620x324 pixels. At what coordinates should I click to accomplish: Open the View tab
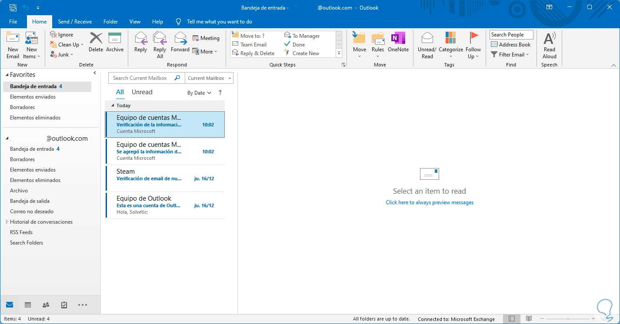[x=135, y=22]
